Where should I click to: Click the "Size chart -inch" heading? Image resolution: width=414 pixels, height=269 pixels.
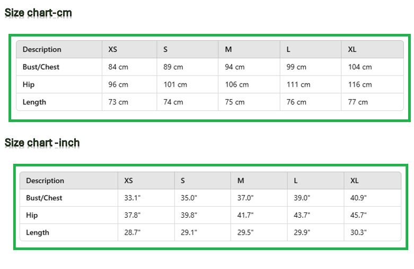click(x=42, y=143)
